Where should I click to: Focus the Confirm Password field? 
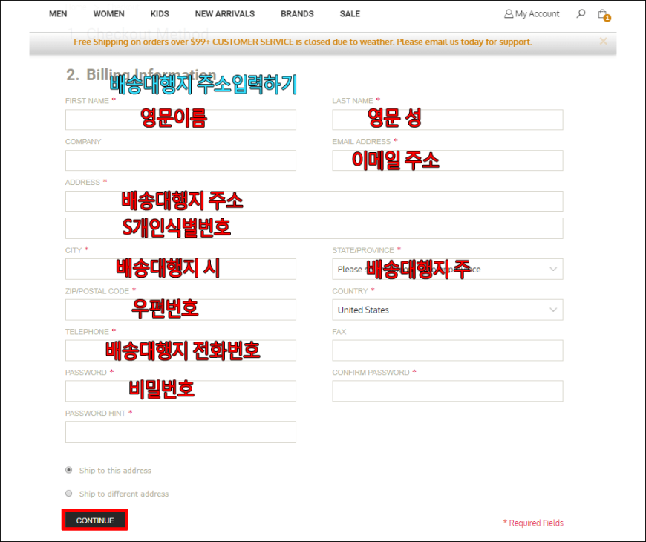pyautogui.click(x=448, y=391)
